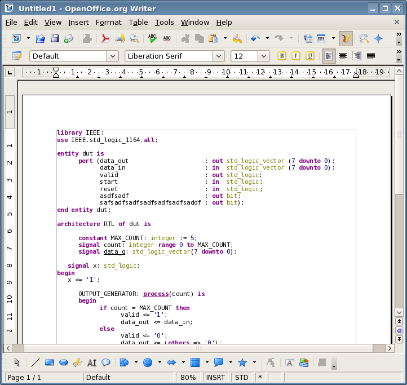This screenshot has height=385, width=407.
Task: Click the Ellipse drawing tool
Action: 64,362
